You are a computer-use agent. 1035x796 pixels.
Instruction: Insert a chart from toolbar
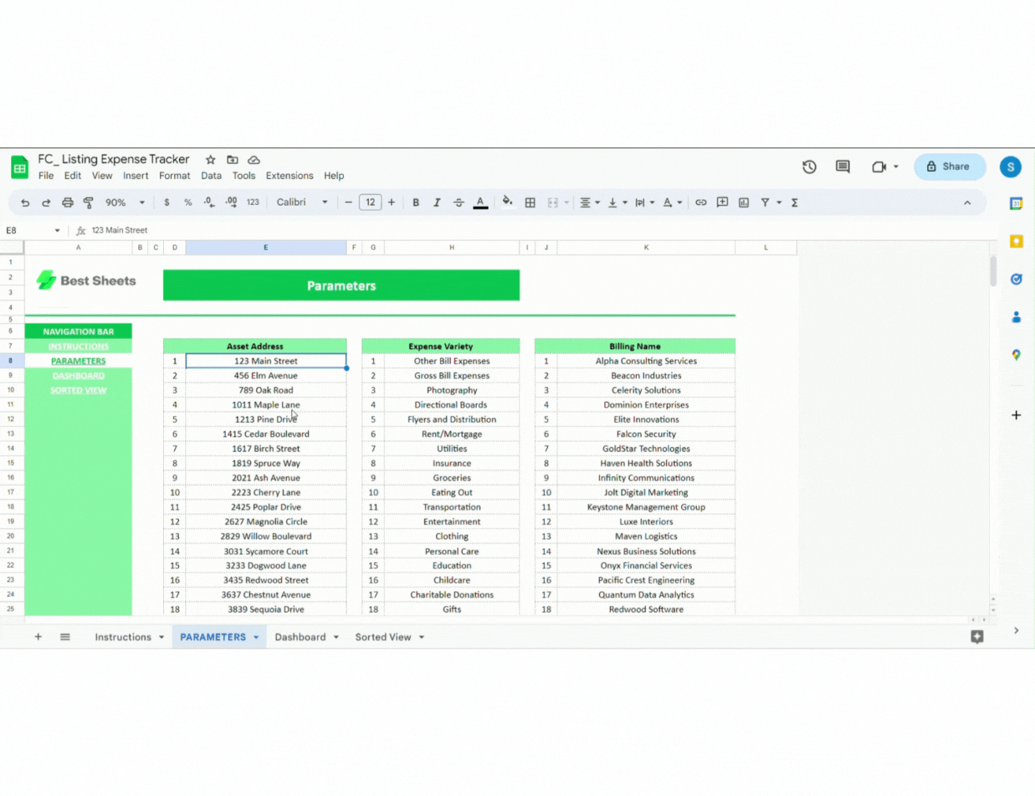point(744,203)
